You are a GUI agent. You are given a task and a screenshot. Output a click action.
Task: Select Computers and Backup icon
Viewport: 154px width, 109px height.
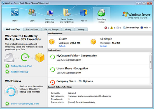point(50,13)
